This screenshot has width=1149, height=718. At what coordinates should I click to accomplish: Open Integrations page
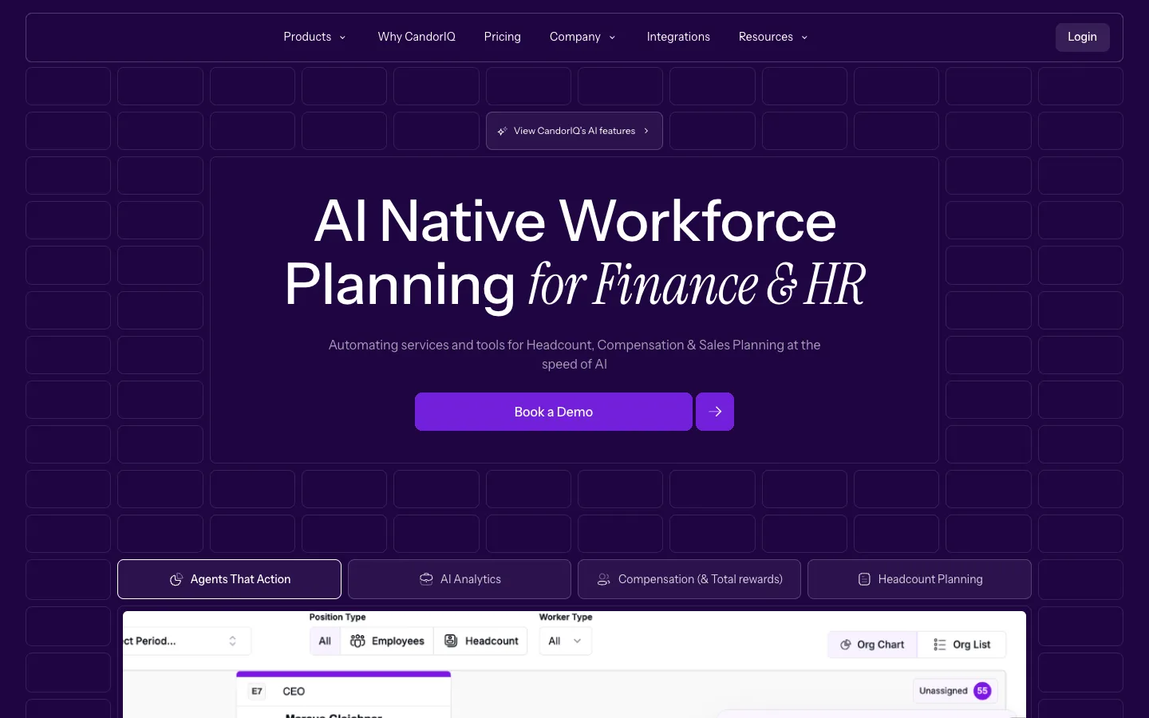coord(678,37)
